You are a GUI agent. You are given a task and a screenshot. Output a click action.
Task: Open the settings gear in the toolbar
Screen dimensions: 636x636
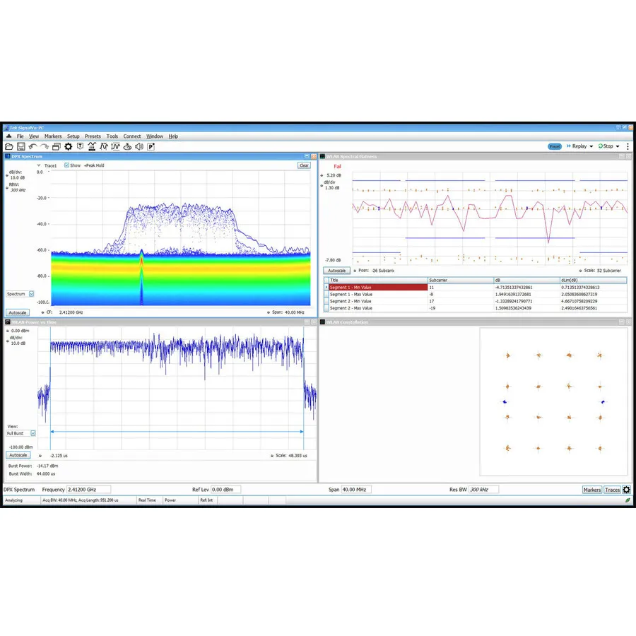(x=68, y=146)
